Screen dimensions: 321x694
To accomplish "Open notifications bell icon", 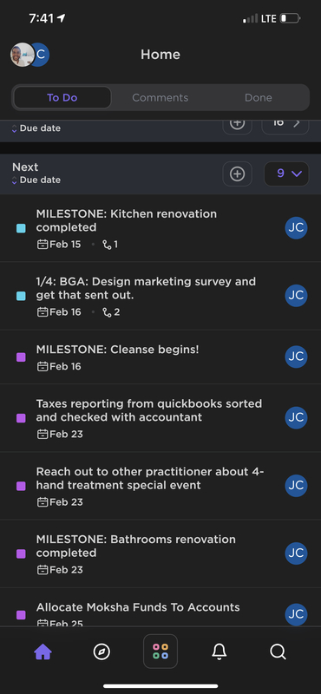I will pos(219,651).
